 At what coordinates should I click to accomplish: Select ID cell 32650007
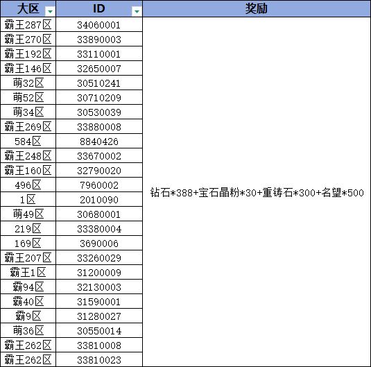[99, 68]
